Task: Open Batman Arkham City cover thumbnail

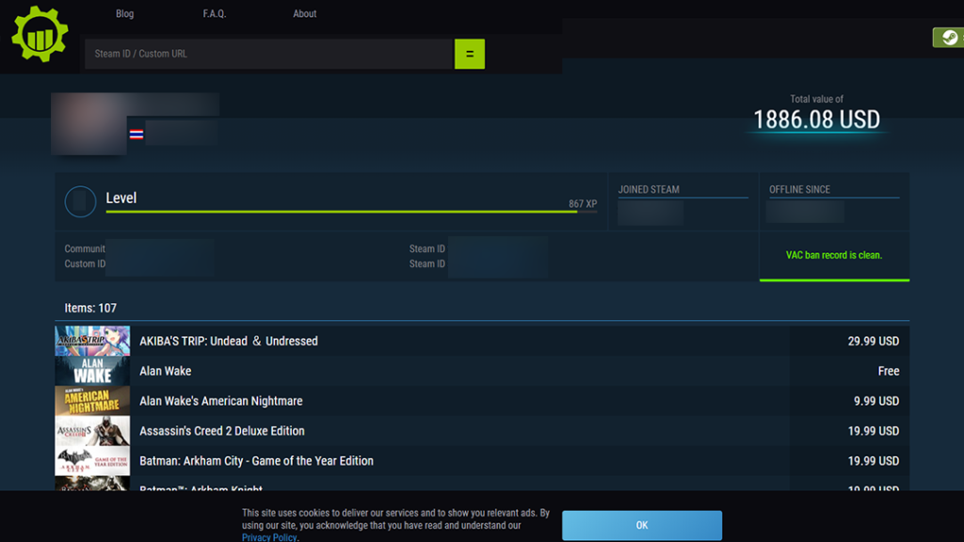Action: pyautogui.click(x=92, y=461)
